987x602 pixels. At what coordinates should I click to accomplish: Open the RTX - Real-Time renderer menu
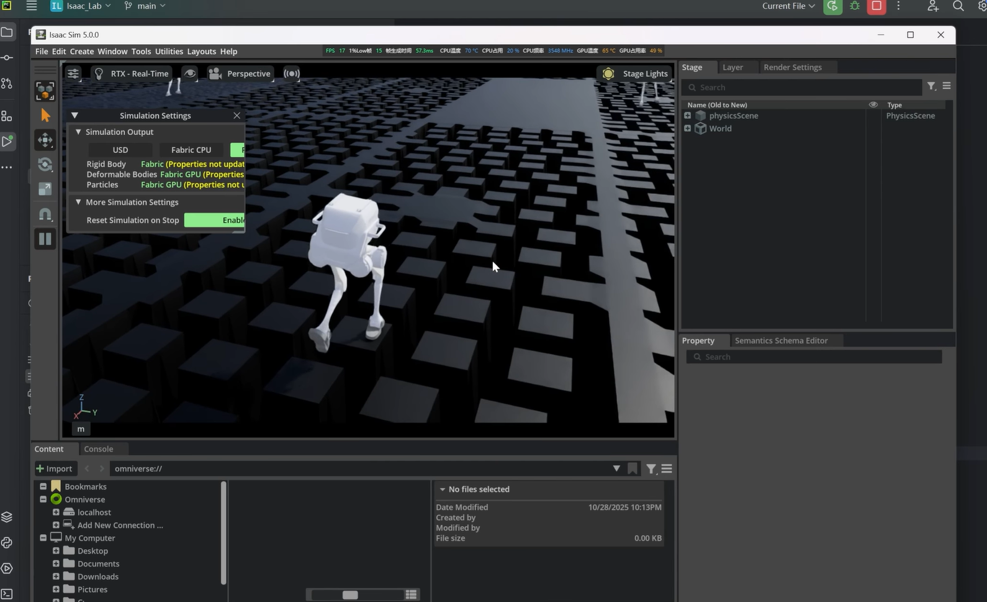coord(131,73)
